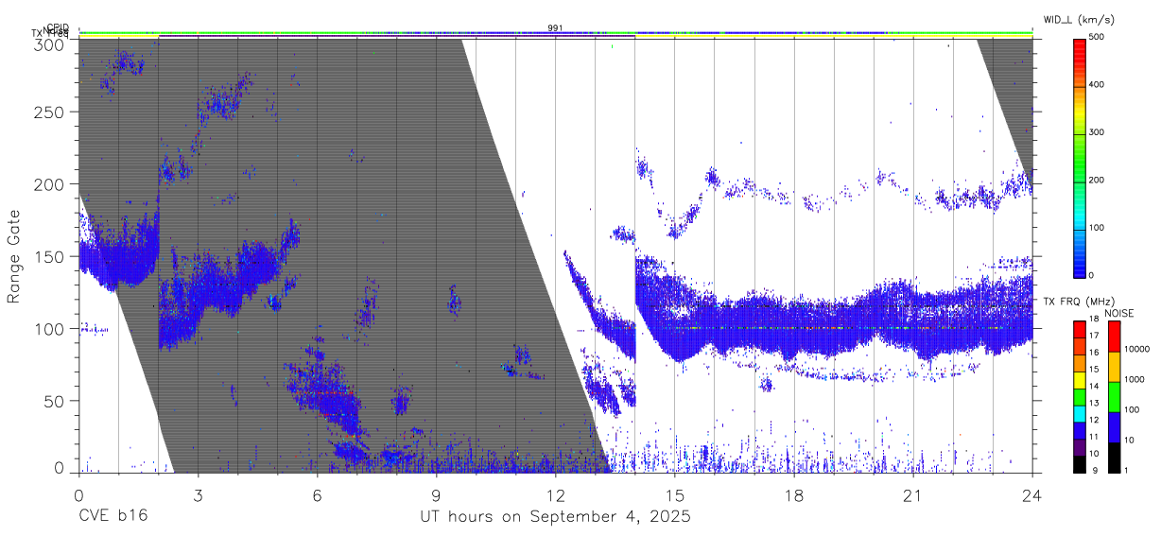The width and height of the screenshot is (1161, 536).
Task: Pick the cyan 12–13 MHz TX FRQ swatch
Action: (1080, 414)
